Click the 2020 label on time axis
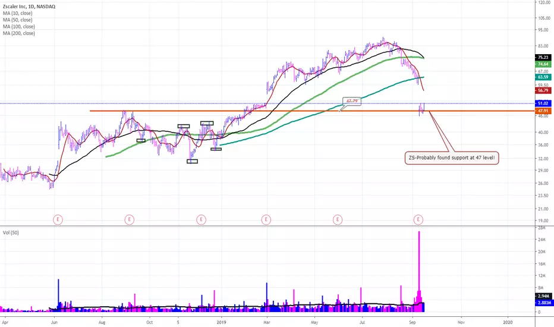This screenshot has width=554, height=327. [x=508, y=322]
